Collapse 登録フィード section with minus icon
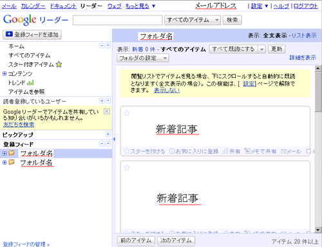 click(102, 144)
